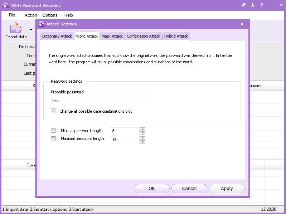Close the Attack Settings dialog
The image size is (286, 214).
[x=242, y=24]
